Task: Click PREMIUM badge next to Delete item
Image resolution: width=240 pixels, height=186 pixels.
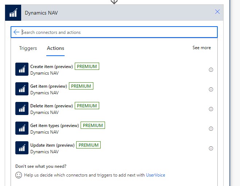Action: click(87, 106)
